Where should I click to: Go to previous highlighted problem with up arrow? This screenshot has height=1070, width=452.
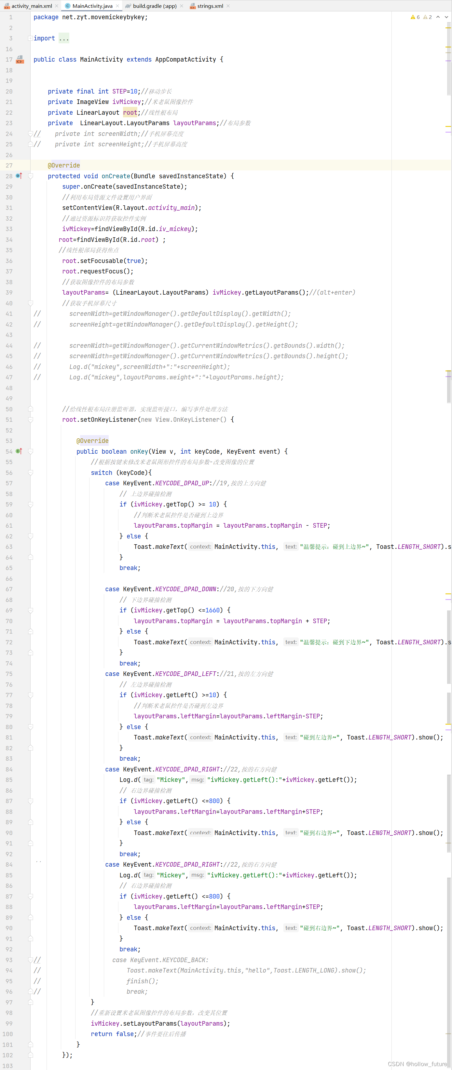pyautogui.click(x=438, y=17)
